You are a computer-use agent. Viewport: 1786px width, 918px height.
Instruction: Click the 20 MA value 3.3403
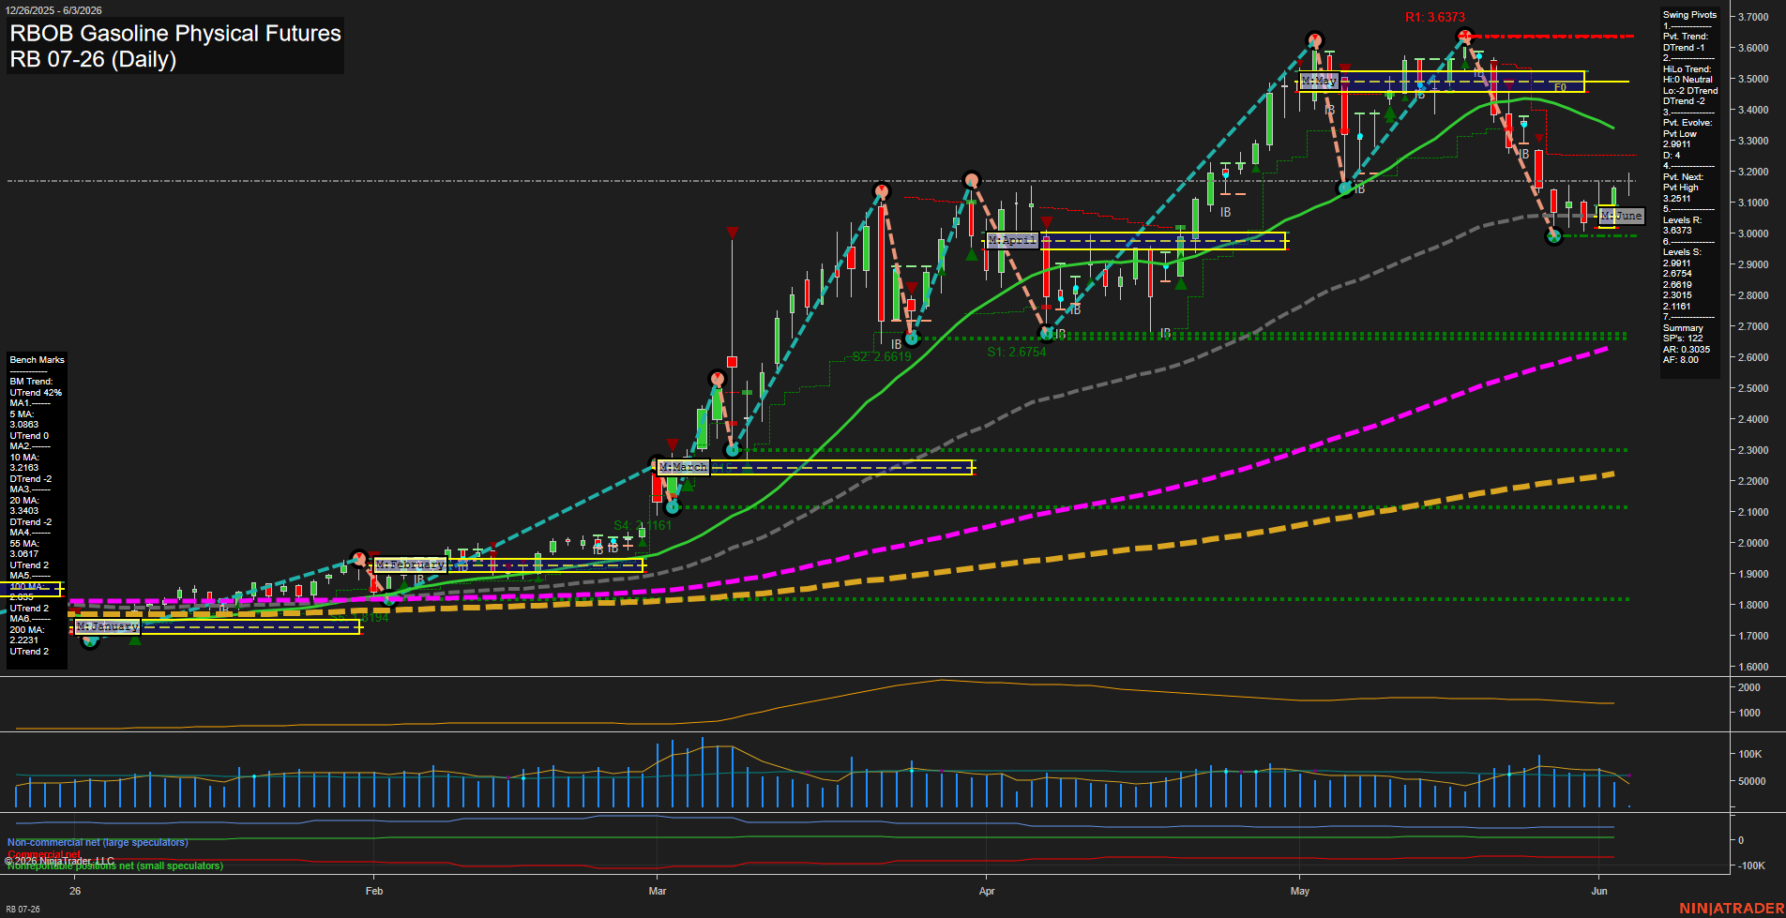[x=24, y=511]
